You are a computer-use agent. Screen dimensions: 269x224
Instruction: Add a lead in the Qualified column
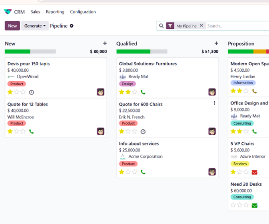pos(216,43)
